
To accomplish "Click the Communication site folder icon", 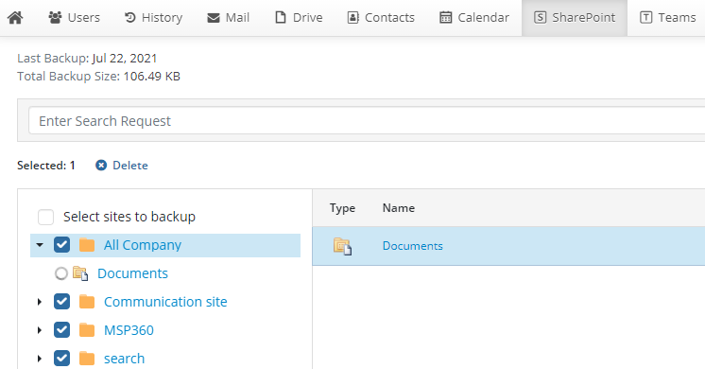I will [x=87, y=302].
